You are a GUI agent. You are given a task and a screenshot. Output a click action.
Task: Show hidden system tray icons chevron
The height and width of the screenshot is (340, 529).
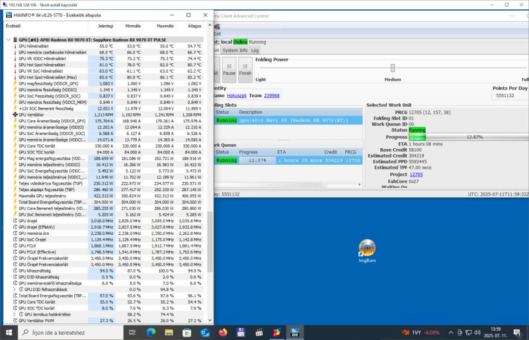click(451, 333)
